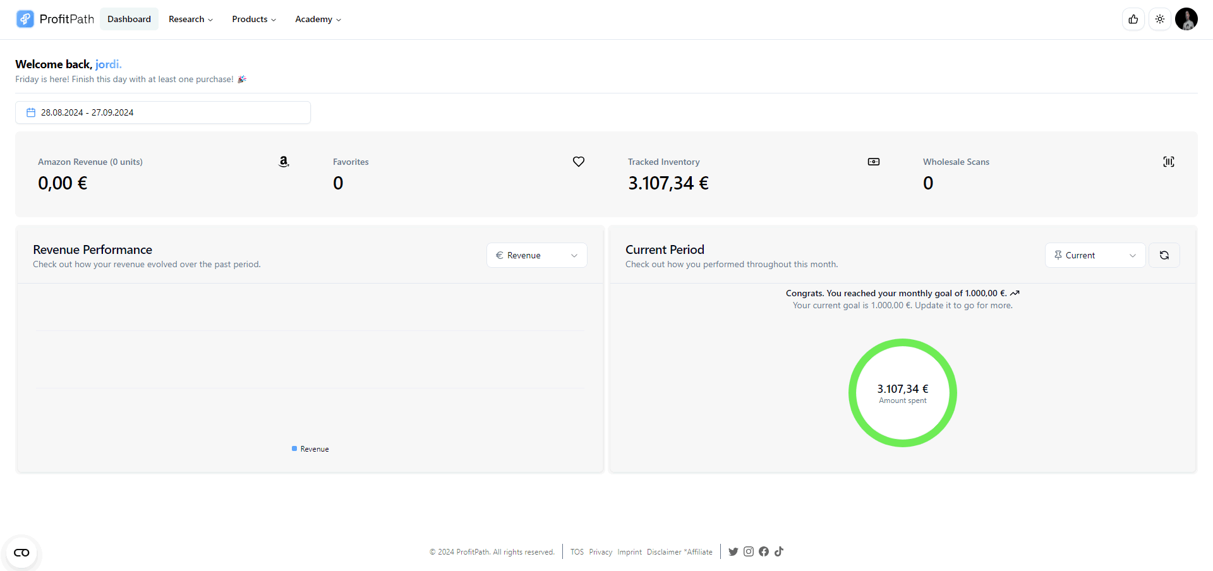1213x571 pixels.
Task: Click the thumbs-up feedback icon
Action: tap(1133, 19)
